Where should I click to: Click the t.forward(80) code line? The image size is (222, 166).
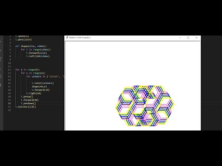tap(30, 100)
